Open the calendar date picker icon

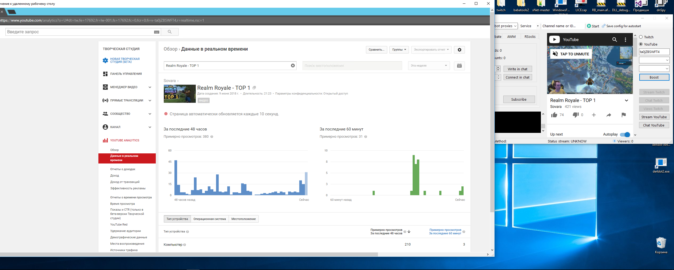pyautogui.click(x=459, y=66)
